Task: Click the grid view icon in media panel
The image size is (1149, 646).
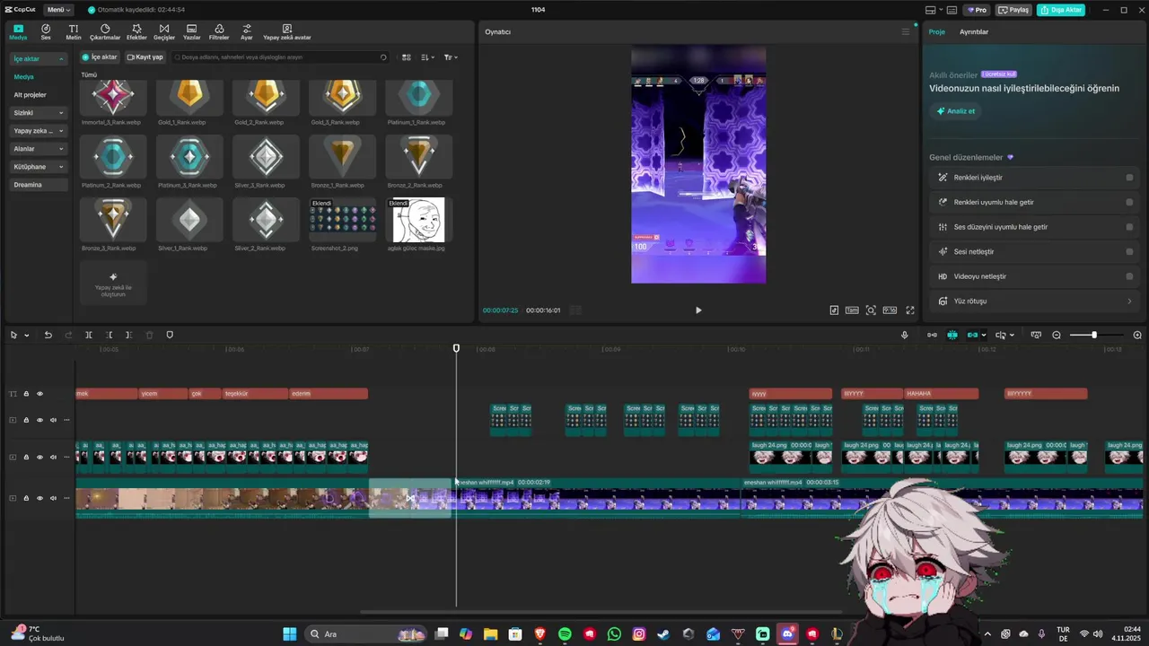Action: pyautogui.click(x=407, y=57)
